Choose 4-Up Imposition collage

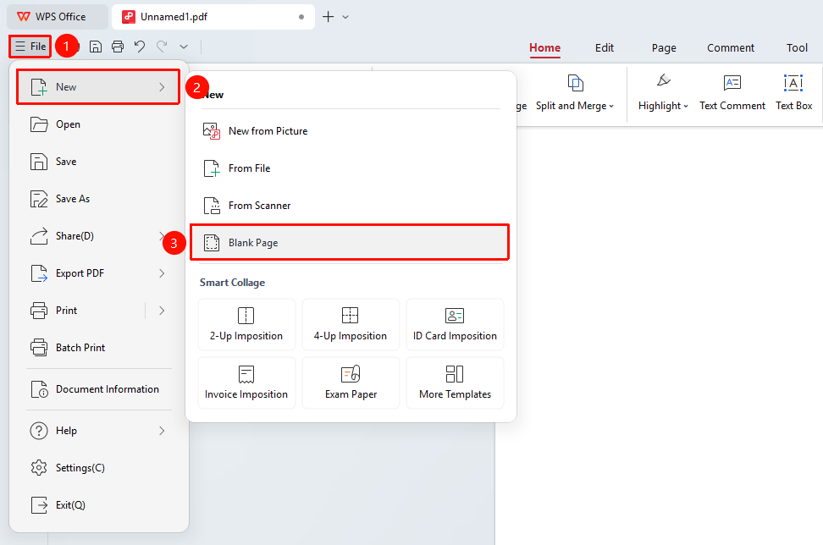tap(351, 325)
